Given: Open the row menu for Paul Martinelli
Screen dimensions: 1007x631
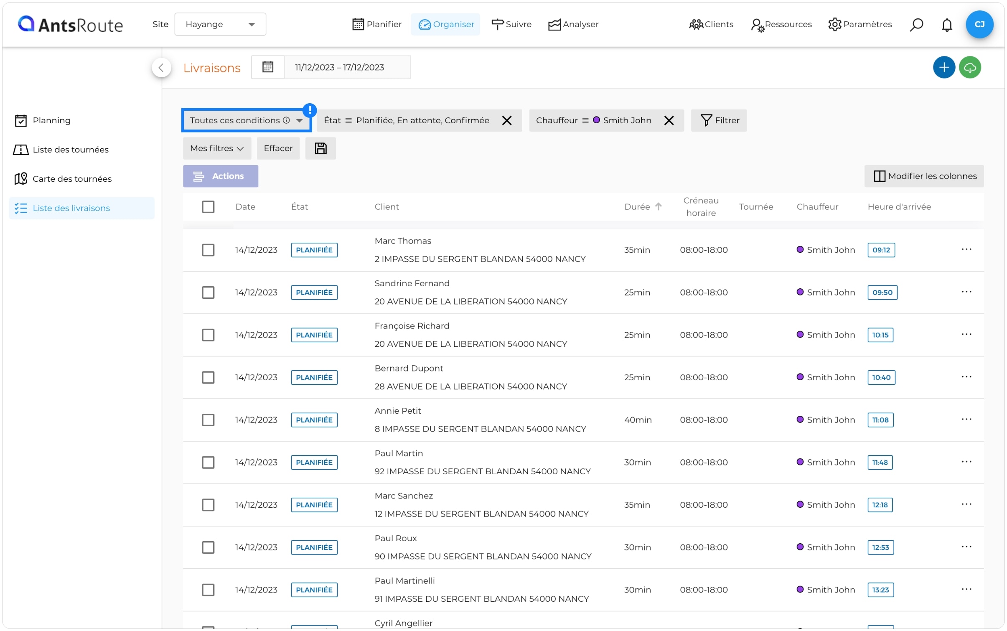Looking at the screenshot, I should click(x=966, y=589).
